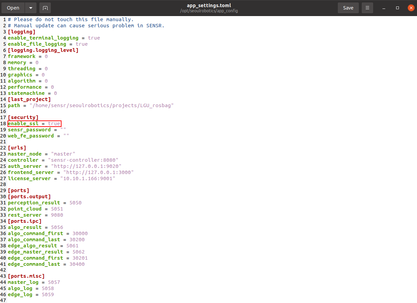
Task: Click the framework = 0 line
Action: pos(28,56)
